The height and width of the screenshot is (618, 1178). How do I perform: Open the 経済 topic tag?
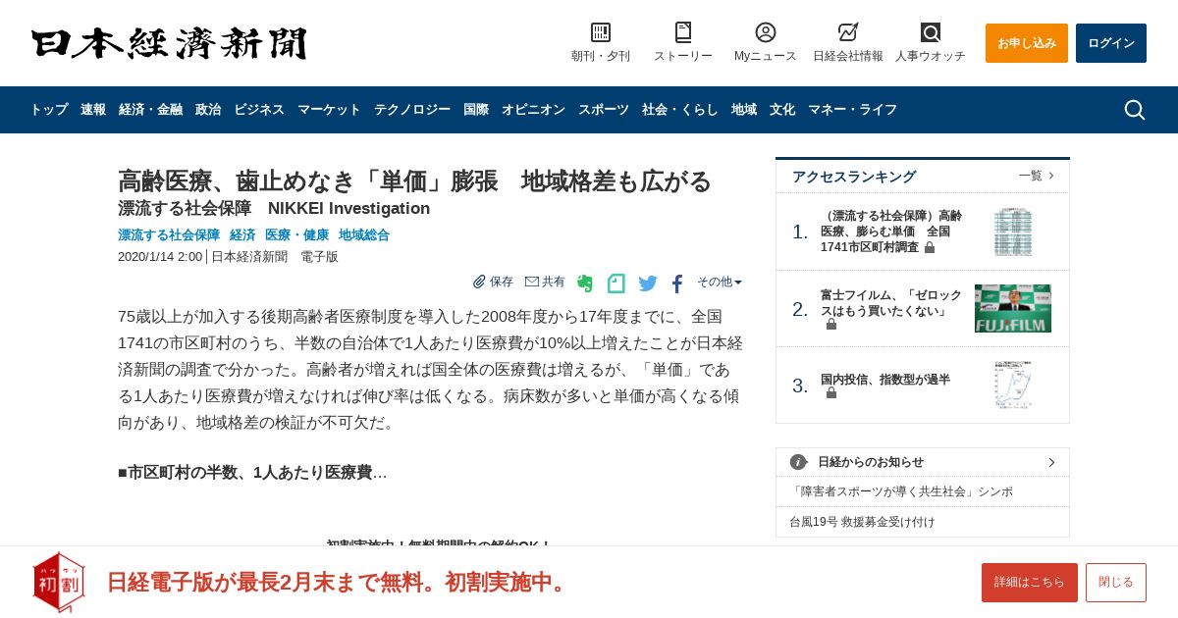click(242, 235)
